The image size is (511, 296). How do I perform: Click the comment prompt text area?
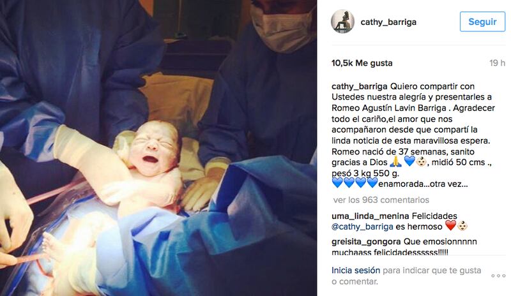pos(406,276)
